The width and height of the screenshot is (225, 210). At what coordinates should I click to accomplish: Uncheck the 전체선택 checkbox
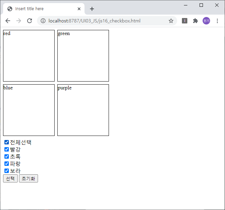pyautogui.click(x=6, y=142)
